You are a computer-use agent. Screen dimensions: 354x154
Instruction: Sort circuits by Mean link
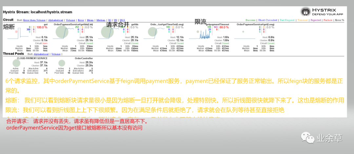(90, 20)
